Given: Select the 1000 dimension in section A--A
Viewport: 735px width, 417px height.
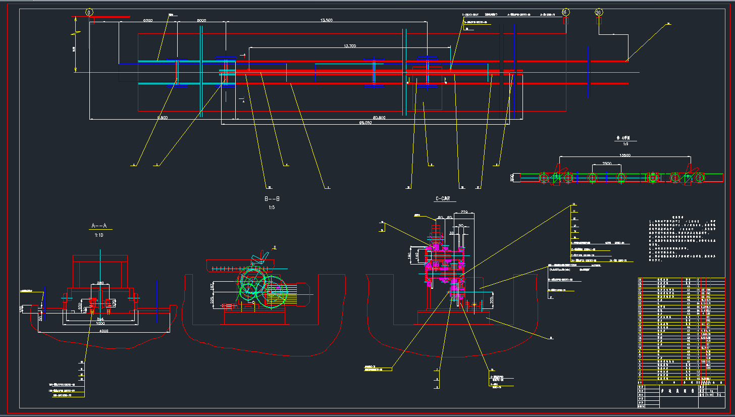Looking at the screenshot, I should 101,323.
